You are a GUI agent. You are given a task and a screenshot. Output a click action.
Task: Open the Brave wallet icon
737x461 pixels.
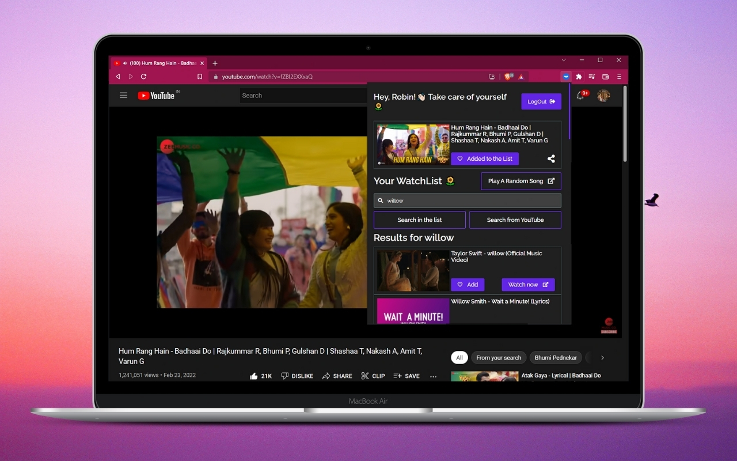click(605, 77)
